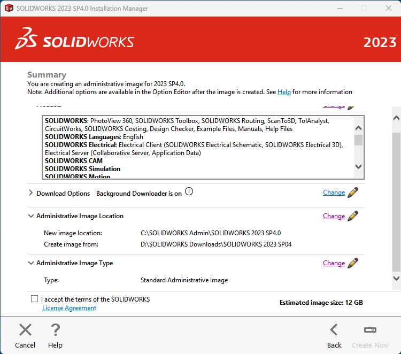
Task: Click the SOLIDWORKS CAM product entry
Action: (x=74, y=160)
